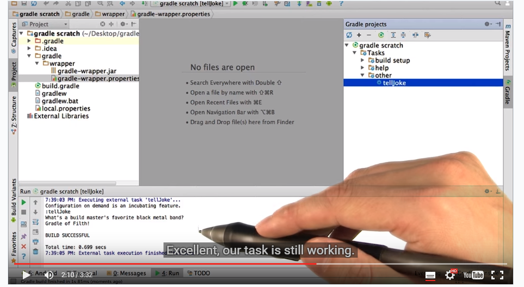The image size is (524, 287).
Task: Open the Project view selector dropdown
Action: tap(45, 24)
